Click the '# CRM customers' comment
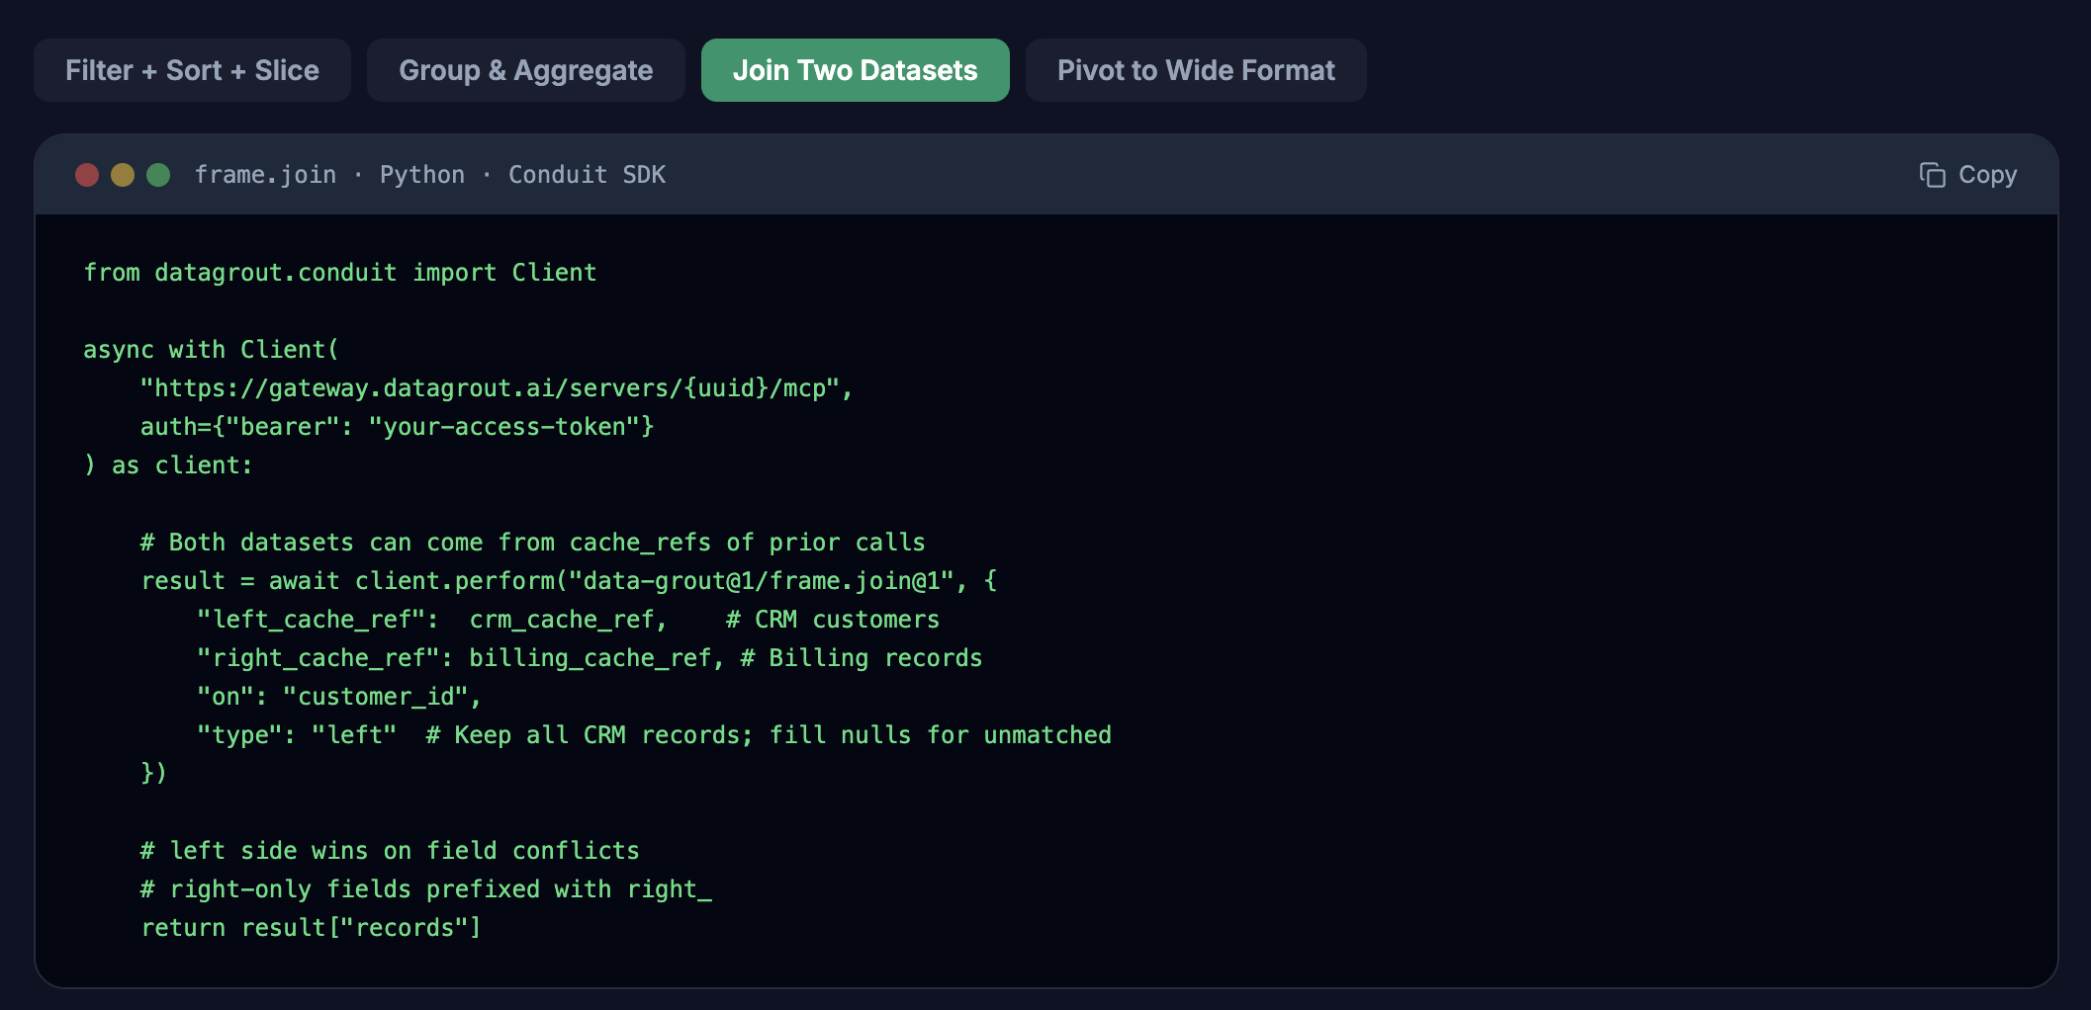 tap(833, 620)
